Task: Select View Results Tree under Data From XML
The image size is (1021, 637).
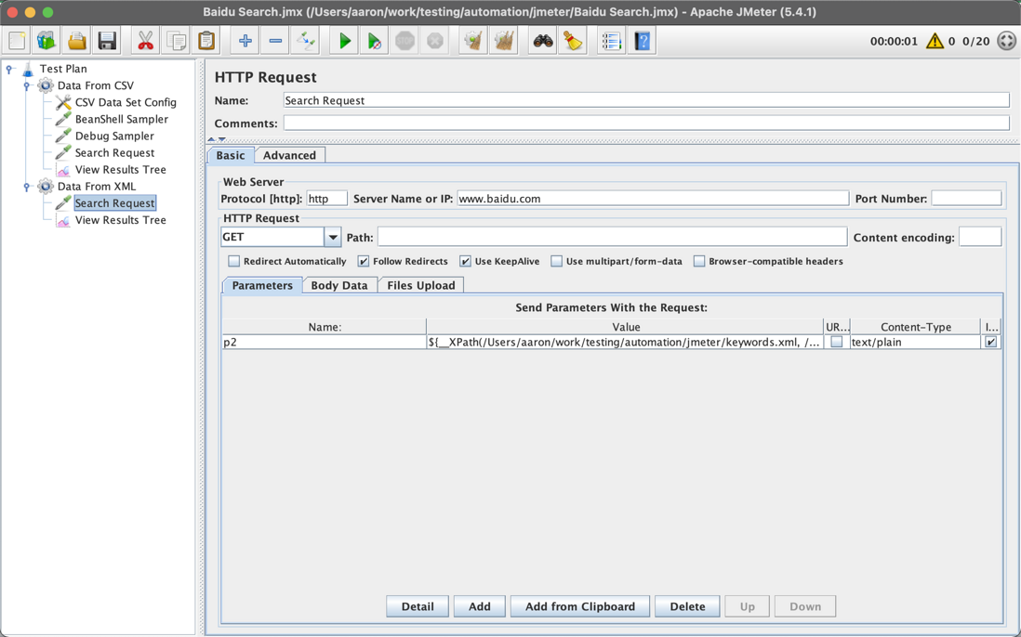Action: pyautogui.click(x=120, y=220)
